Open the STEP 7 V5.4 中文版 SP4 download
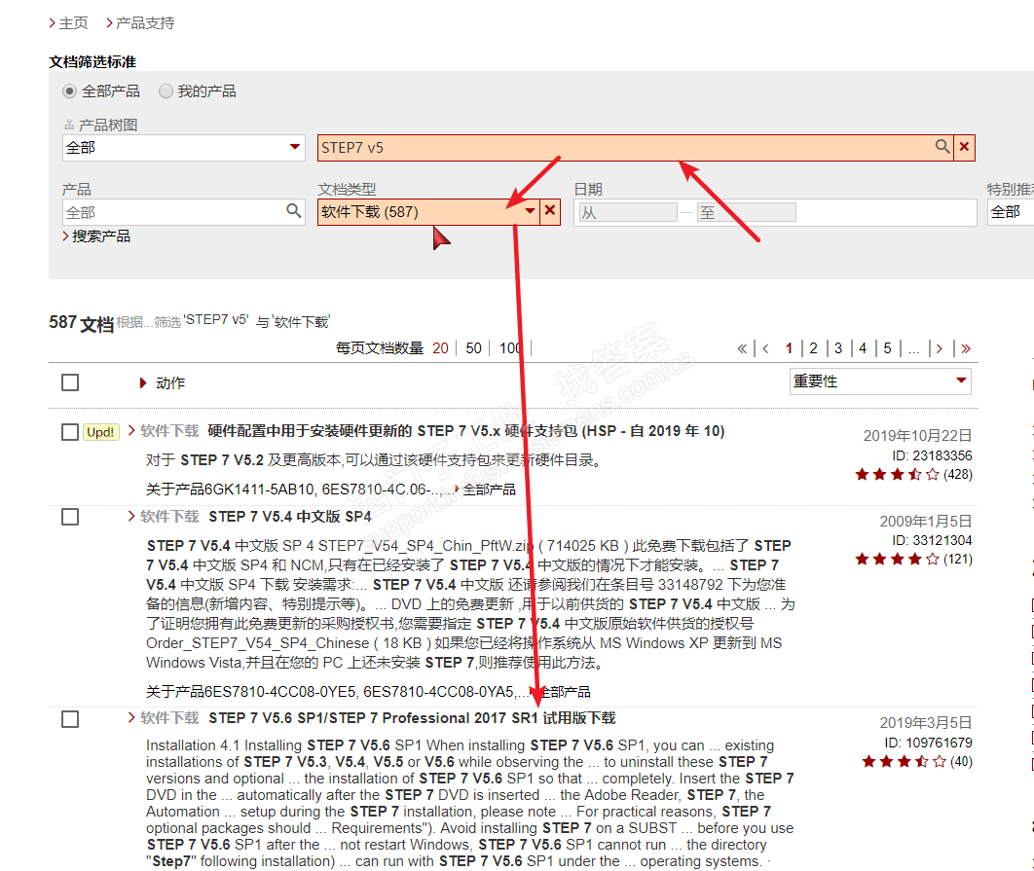This screenshot has width=1034, height=871. (x=290, y=516)
